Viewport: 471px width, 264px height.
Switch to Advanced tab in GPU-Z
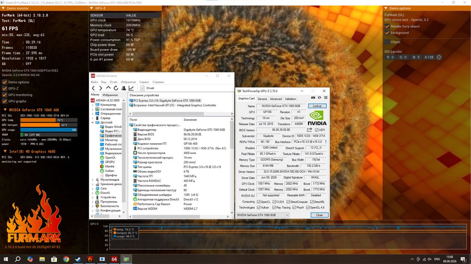pyautogui.click(x=276, y=99)
